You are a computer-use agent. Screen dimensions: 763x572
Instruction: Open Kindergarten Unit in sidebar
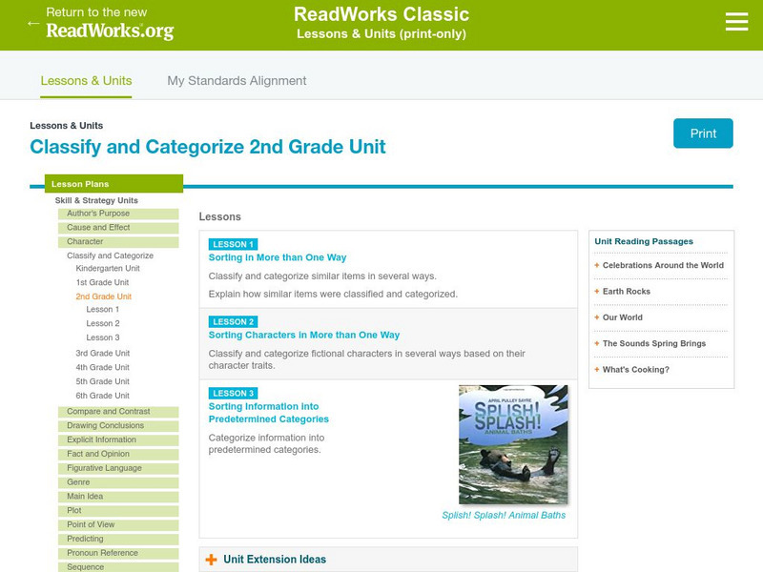coord(108,268)
